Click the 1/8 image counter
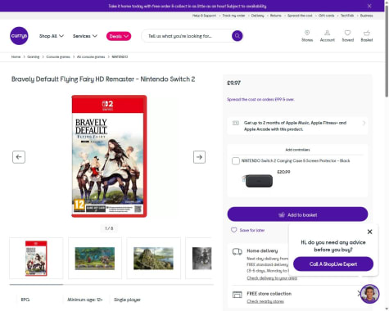 point(109,228)
